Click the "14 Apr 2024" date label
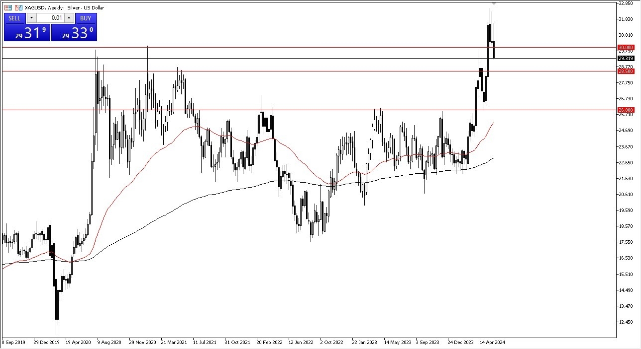 point(492,342)
